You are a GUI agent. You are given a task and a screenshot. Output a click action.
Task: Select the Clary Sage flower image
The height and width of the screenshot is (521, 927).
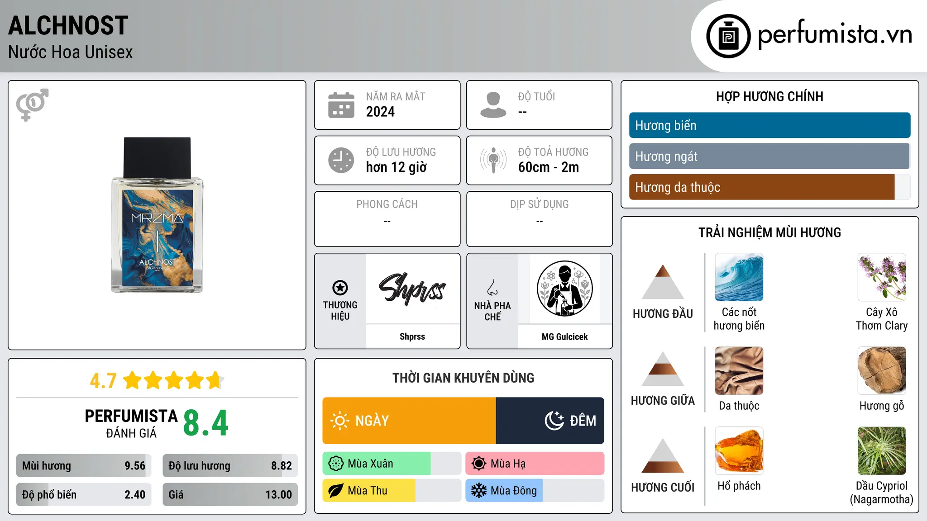(x=882, y=277)
